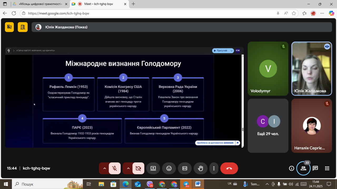This screenshot has width=337, height=189.
Task: Open more options three-dot menu
Action: point(214,168)
